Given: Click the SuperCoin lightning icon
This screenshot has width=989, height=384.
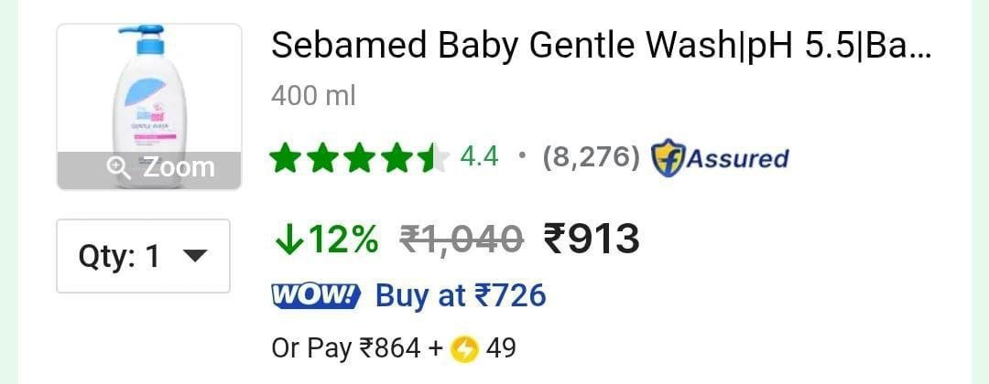Looking at the screenshot, I should click(465, 348).
